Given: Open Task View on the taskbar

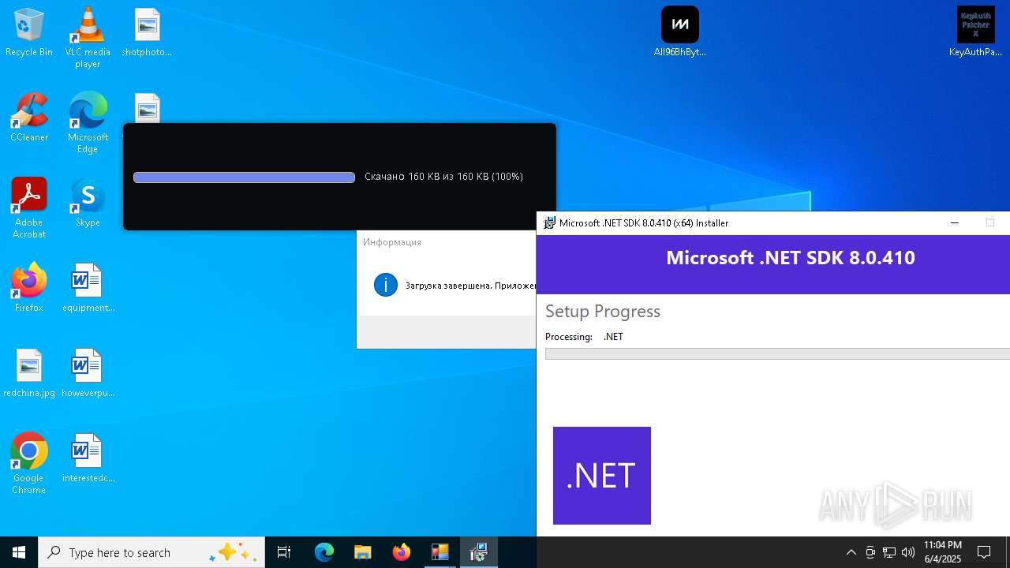Looking at the screenshot, I should [x=284, y=552].
